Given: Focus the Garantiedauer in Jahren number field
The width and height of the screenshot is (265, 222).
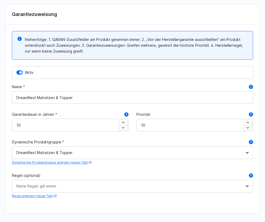Looking at the screenshot, I should coord(65,125).
